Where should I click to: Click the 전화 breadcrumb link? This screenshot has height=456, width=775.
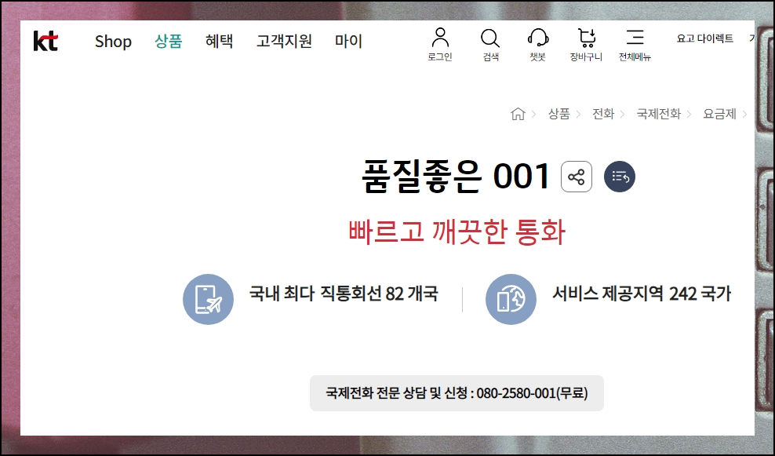603,114
